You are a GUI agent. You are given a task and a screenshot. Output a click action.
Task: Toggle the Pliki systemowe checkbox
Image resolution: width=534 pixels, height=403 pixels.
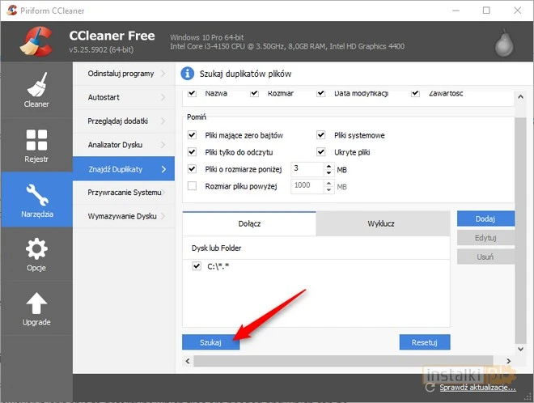[x=321, y=135]
